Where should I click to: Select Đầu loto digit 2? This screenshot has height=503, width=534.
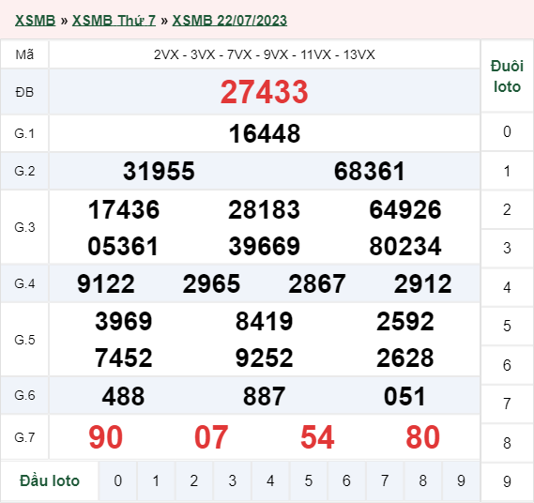tap(194, 480)
